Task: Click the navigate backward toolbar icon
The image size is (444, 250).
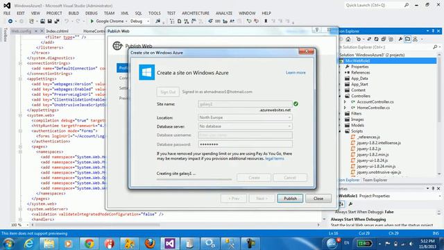Action: [x=10, y=22]
